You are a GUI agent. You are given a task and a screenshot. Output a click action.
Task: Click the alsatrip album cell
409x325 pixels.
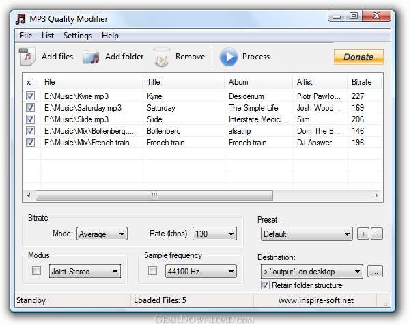coord(240,131)
